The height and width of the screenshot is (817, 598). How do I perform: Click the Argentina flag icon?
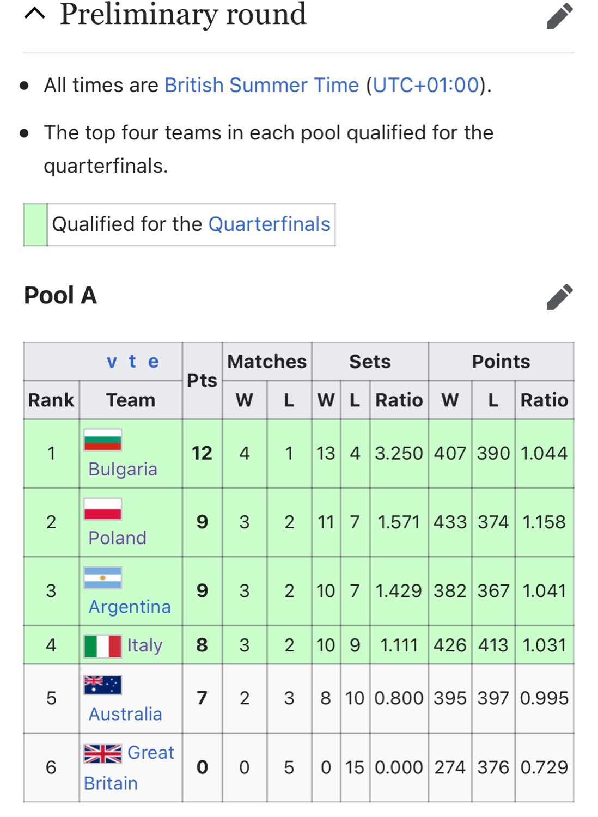[103, 578]
